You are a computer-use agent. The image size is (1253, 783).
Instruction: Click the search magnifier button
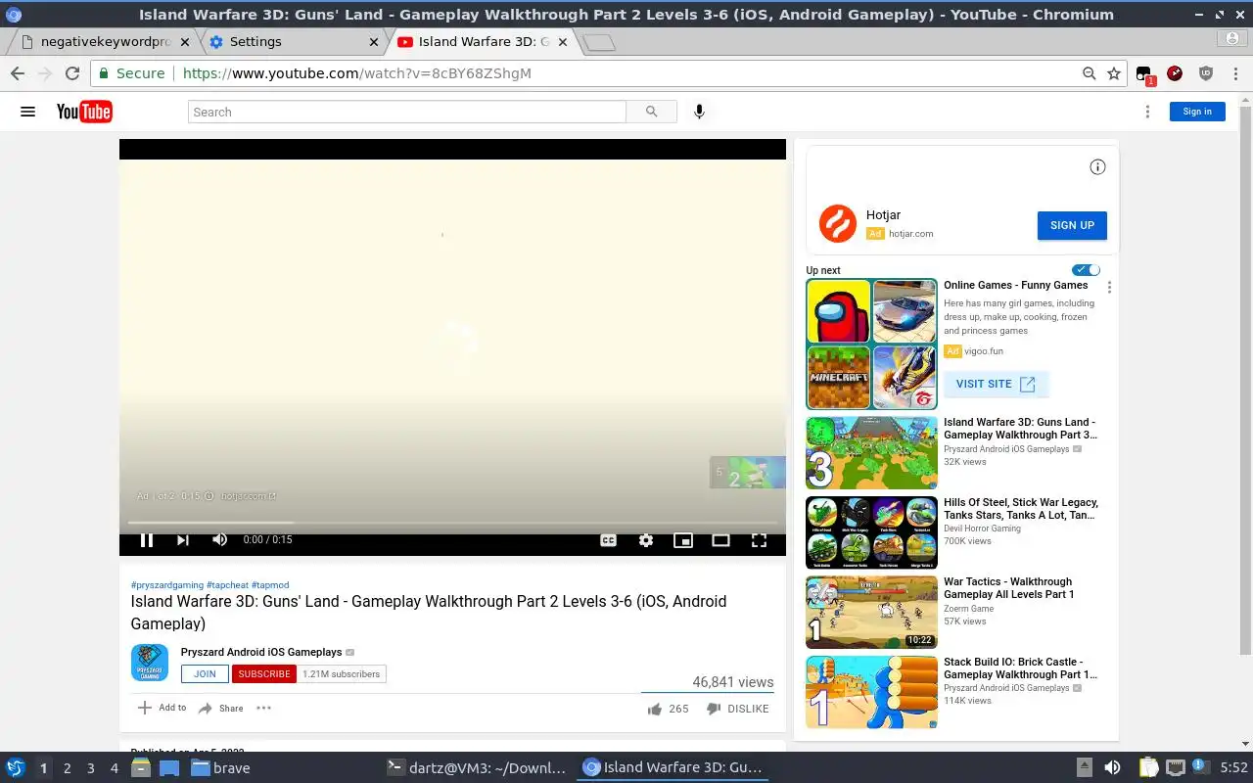click(652, 112)
